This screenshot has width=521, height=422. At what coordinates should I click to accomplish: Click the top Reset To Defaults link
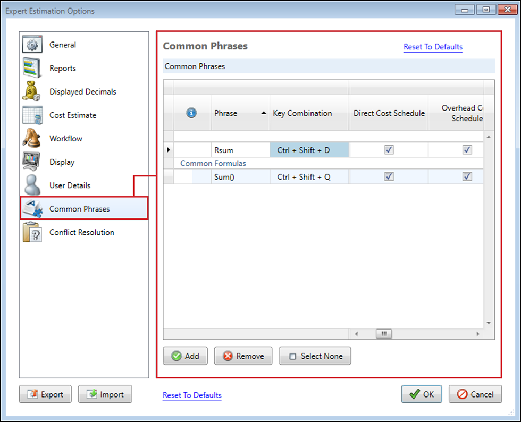tap(433, 47)
